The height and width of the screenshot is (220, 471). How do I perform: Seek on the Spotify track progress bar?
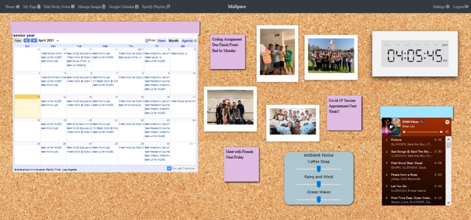point(422,132)
